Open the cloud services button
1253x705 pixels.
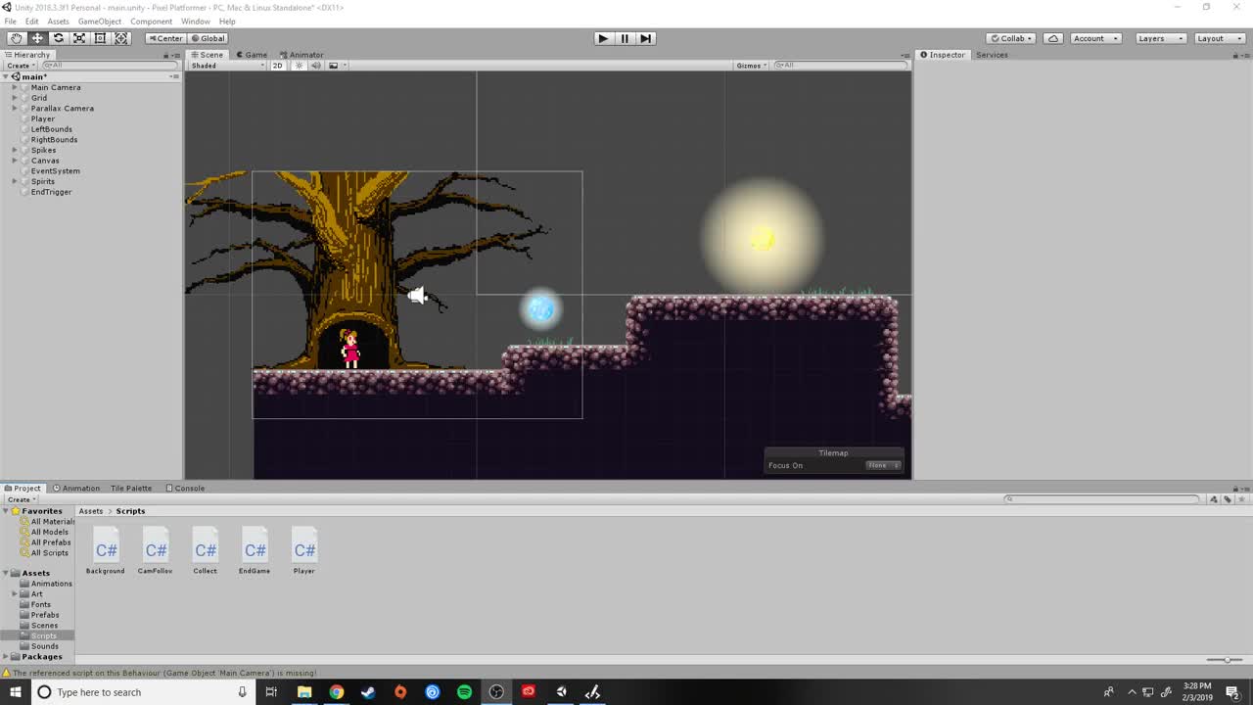click(x=1053, y=38)
